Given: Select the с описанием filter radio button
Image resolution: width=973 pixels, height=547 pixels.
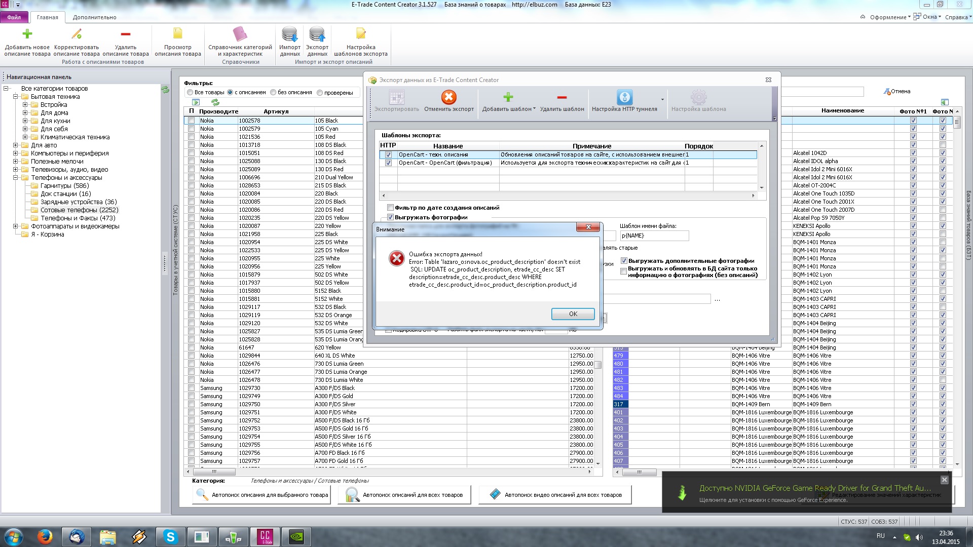Looking at the screenshot, I should pos(230,92).
